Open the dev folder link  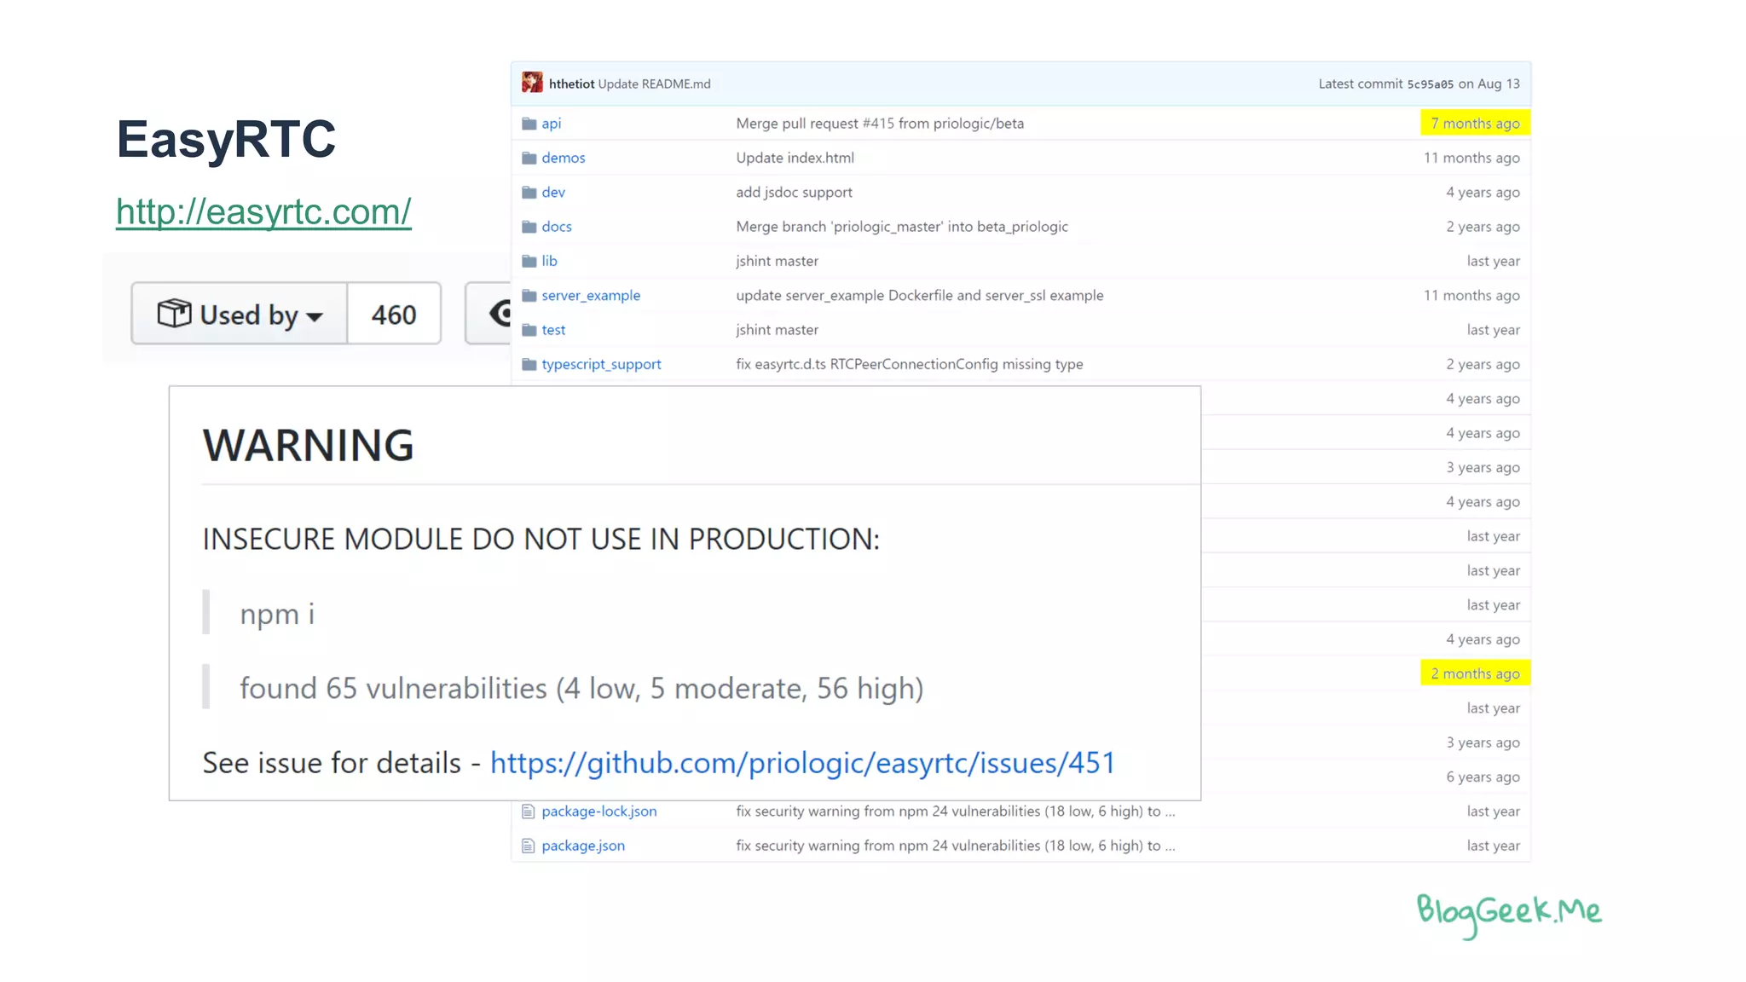[x=553, y=193]
